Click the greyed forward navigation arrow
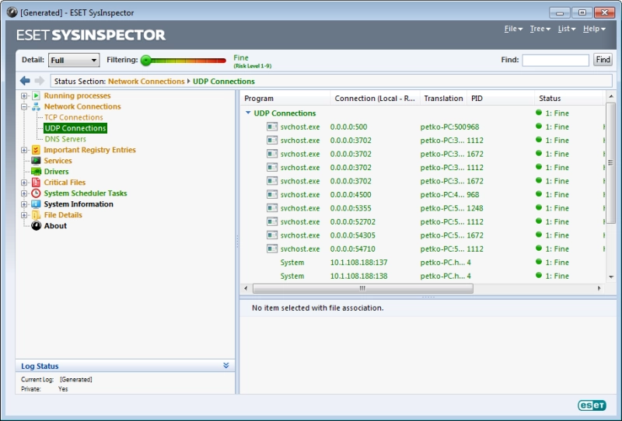 40,81
